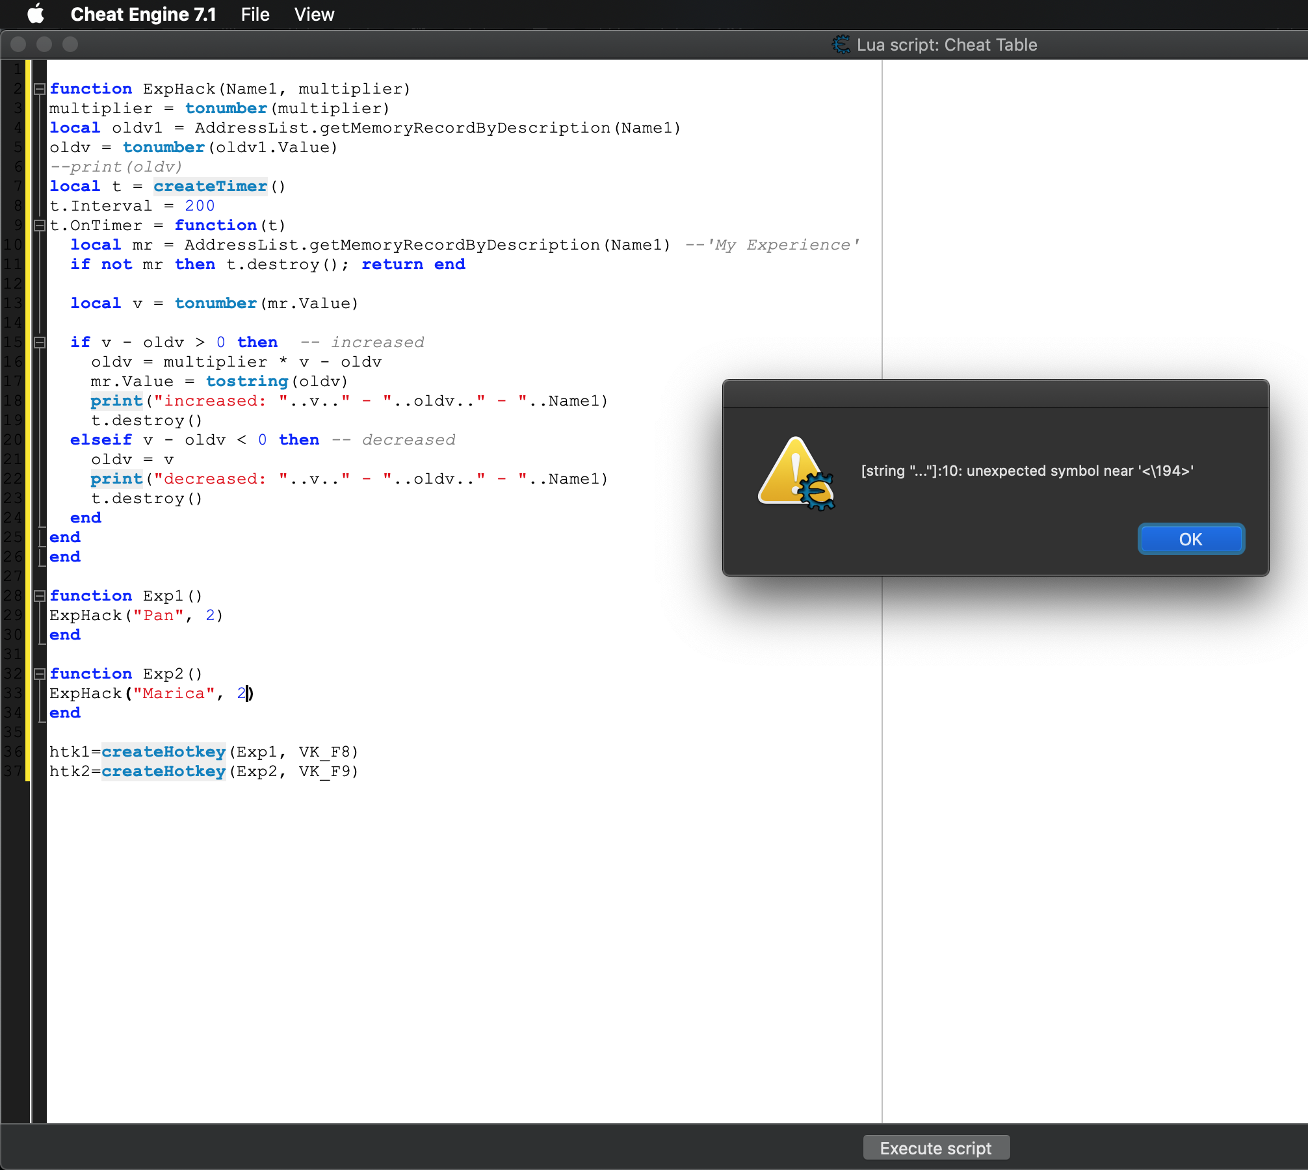The height and width of the screenshot is (1170, 1308).
Task: Place cursor after 2 in ExpHack("Marica" line
Action: click(x=247, y=694)
